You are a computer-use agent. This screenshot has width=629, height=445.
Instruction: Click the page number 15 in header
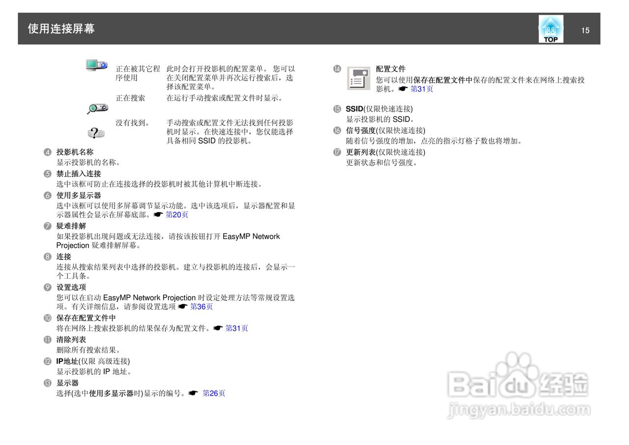(x=585, y=30)
